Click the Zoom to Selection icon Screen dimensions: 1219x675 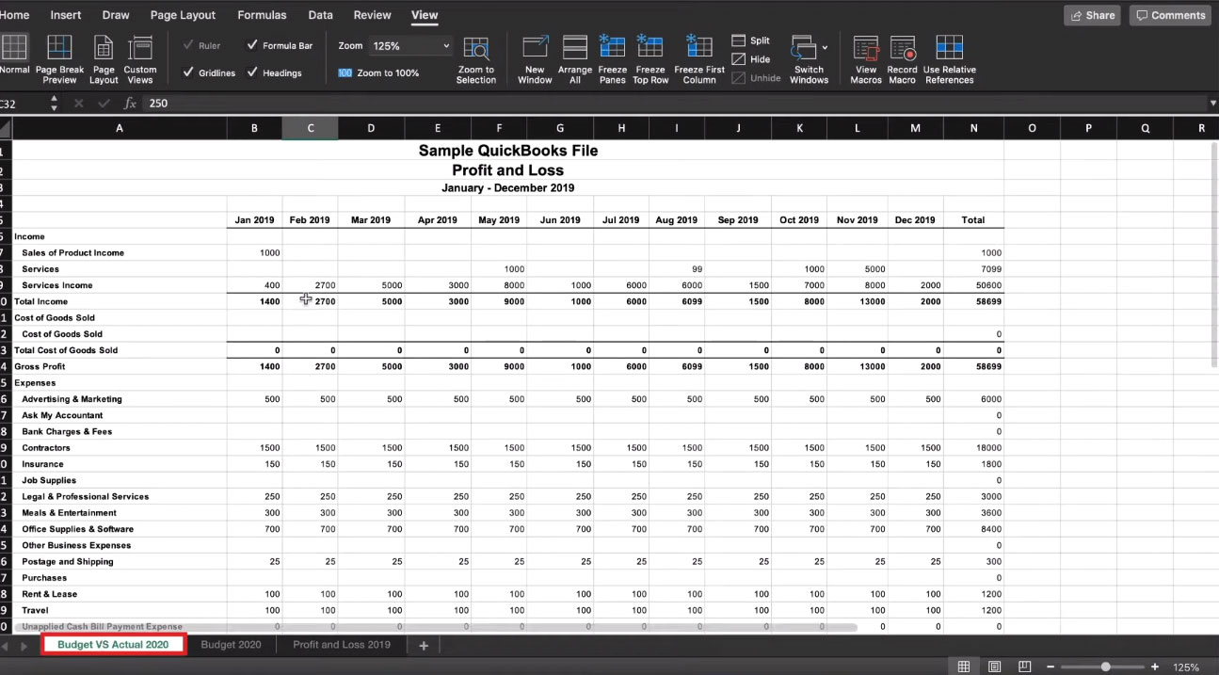(476, 59)
